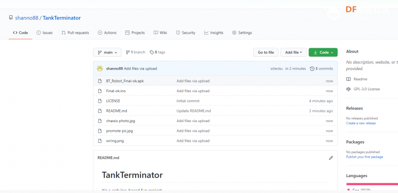Open wiring.png file
Viewport: 398px width, 193px height.
[x=115, y=140]
